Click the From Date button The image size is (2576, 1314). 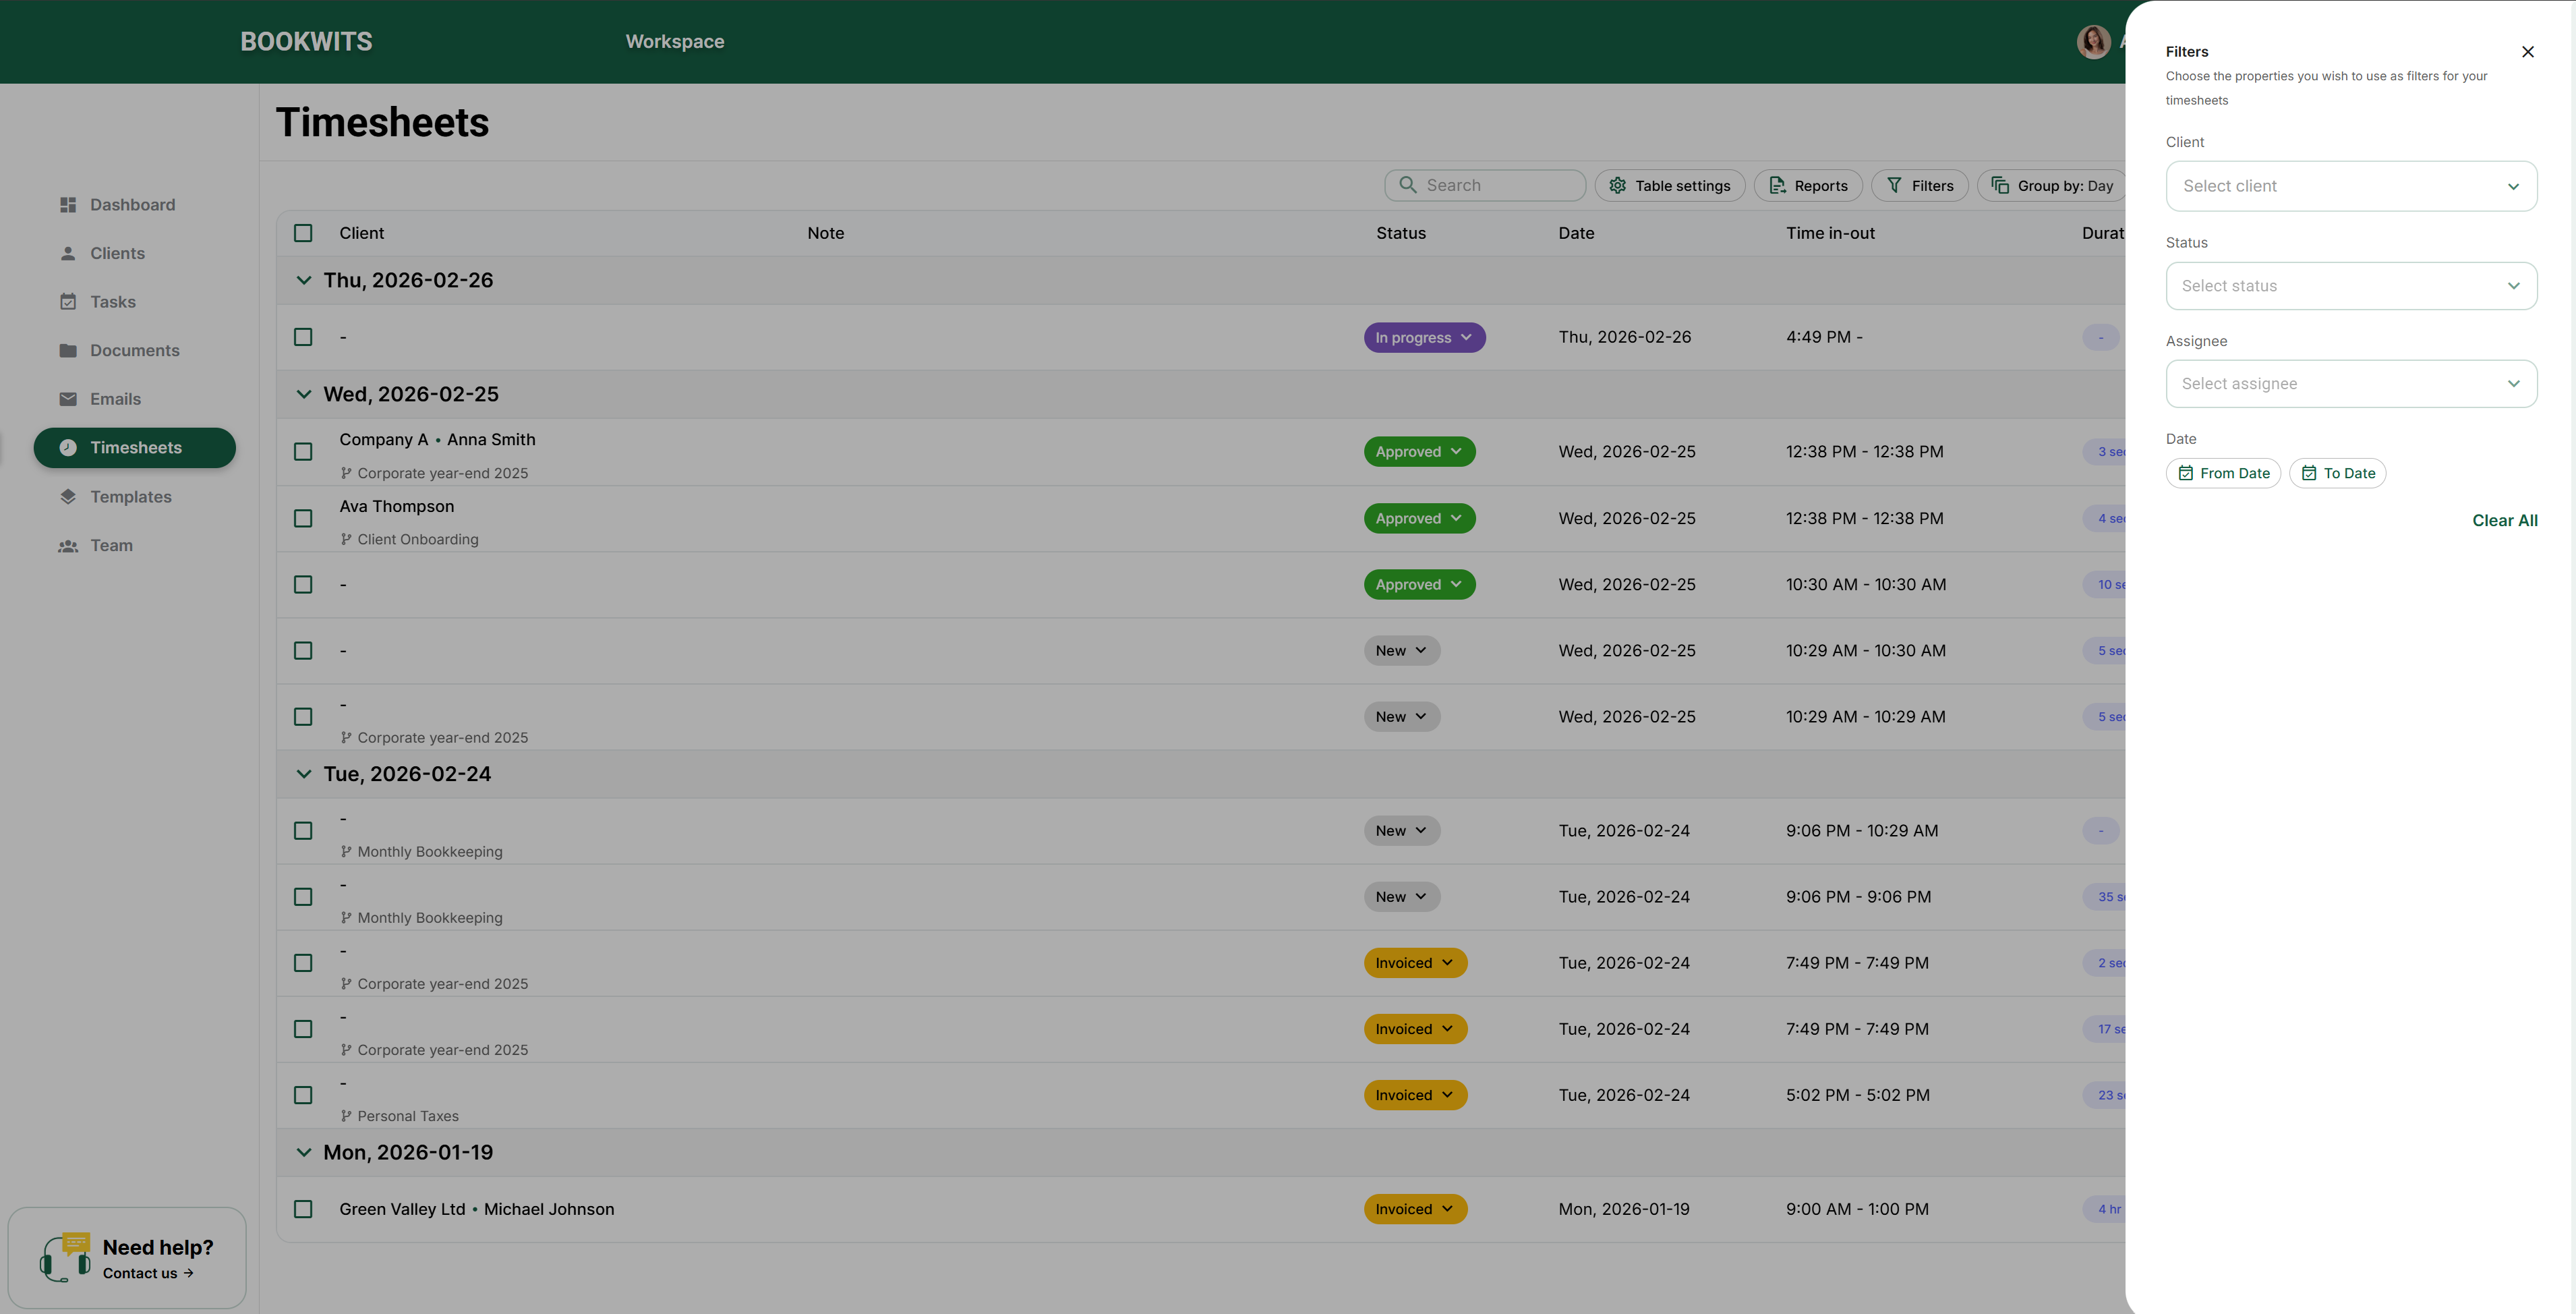tap(2223, 474)
